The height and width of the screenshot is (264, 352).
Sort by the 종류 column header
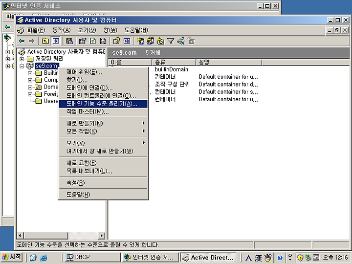point(174,62)
